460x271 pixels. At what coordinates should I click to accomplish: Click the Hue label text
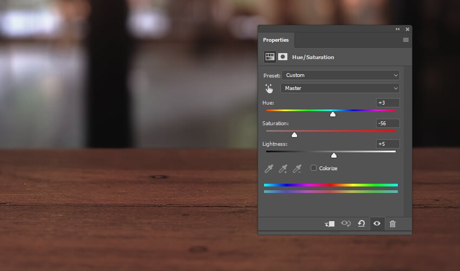click(268, 103)
